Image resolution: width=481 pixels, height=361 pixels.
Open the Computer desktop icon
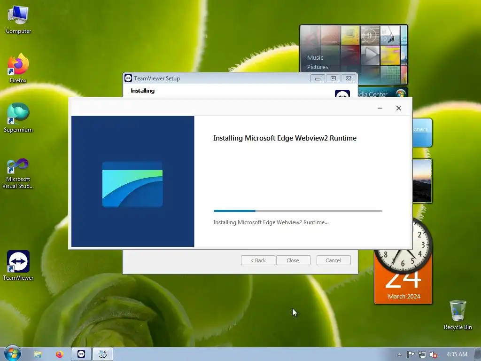click(18, 20)
